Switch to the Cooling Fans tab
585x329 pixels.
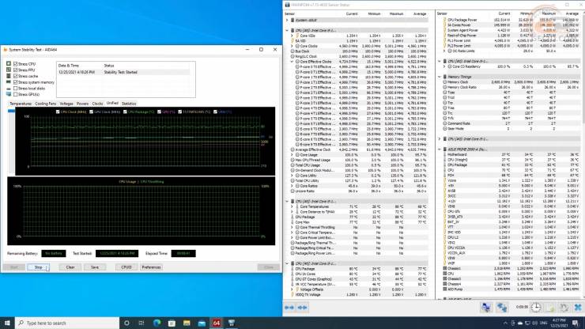tap(46, 104)
